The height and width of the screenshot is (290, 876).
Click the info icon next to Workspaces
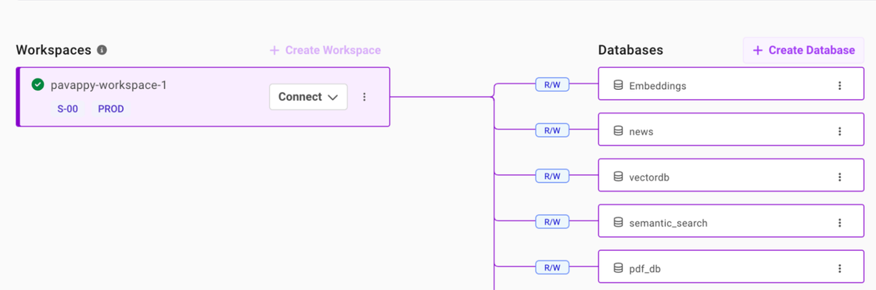(102, 50)
